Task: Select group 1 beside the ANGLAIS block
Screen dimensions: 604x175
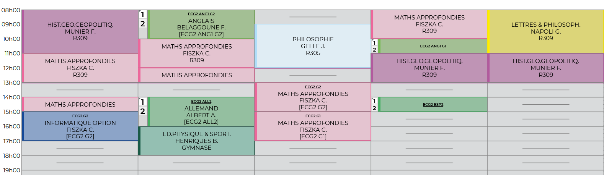Action: 142,15
